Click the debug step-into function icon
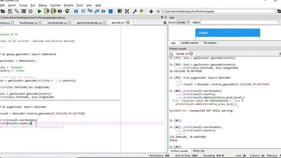281x158 pixels. coord(90,11)
